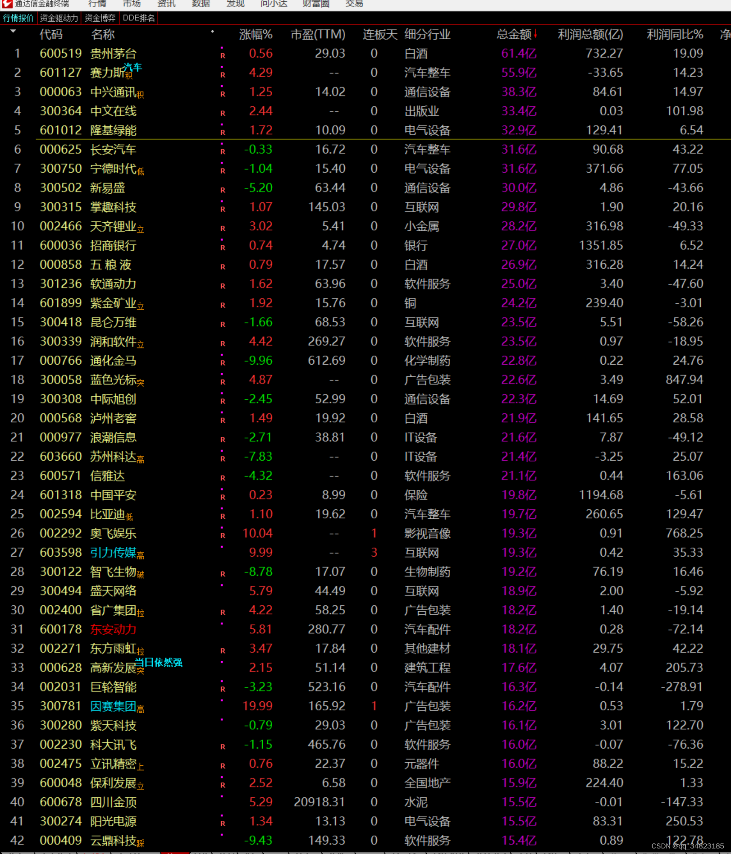Sort by the 市盈(TTM) column header
Screen dimensions: 731x854
tap(318, 34)
